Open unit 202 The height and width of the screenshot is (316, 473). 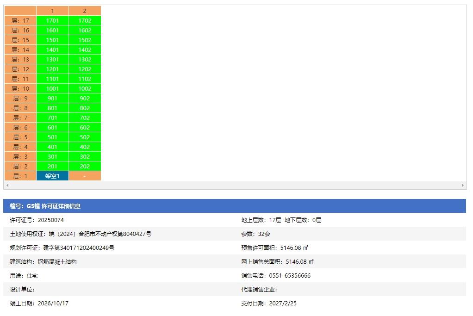(85, 166)
